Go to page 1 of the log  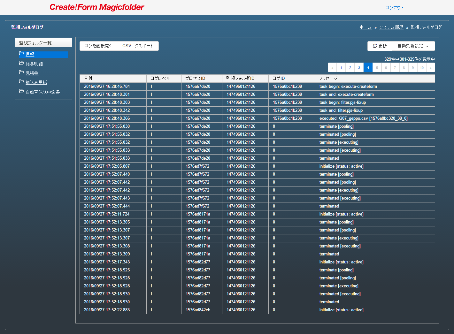click(x=341, y=68)
